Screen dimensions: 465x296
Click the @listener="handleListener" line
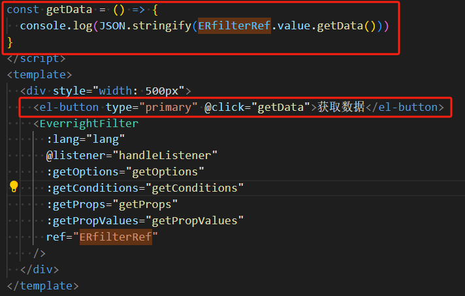click(x=131, y=155)
